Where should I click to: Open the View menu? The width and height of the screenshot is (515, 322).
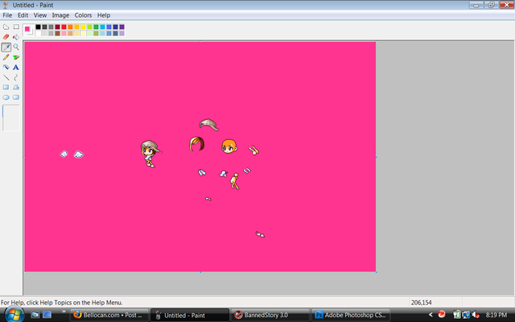point(40,15)
